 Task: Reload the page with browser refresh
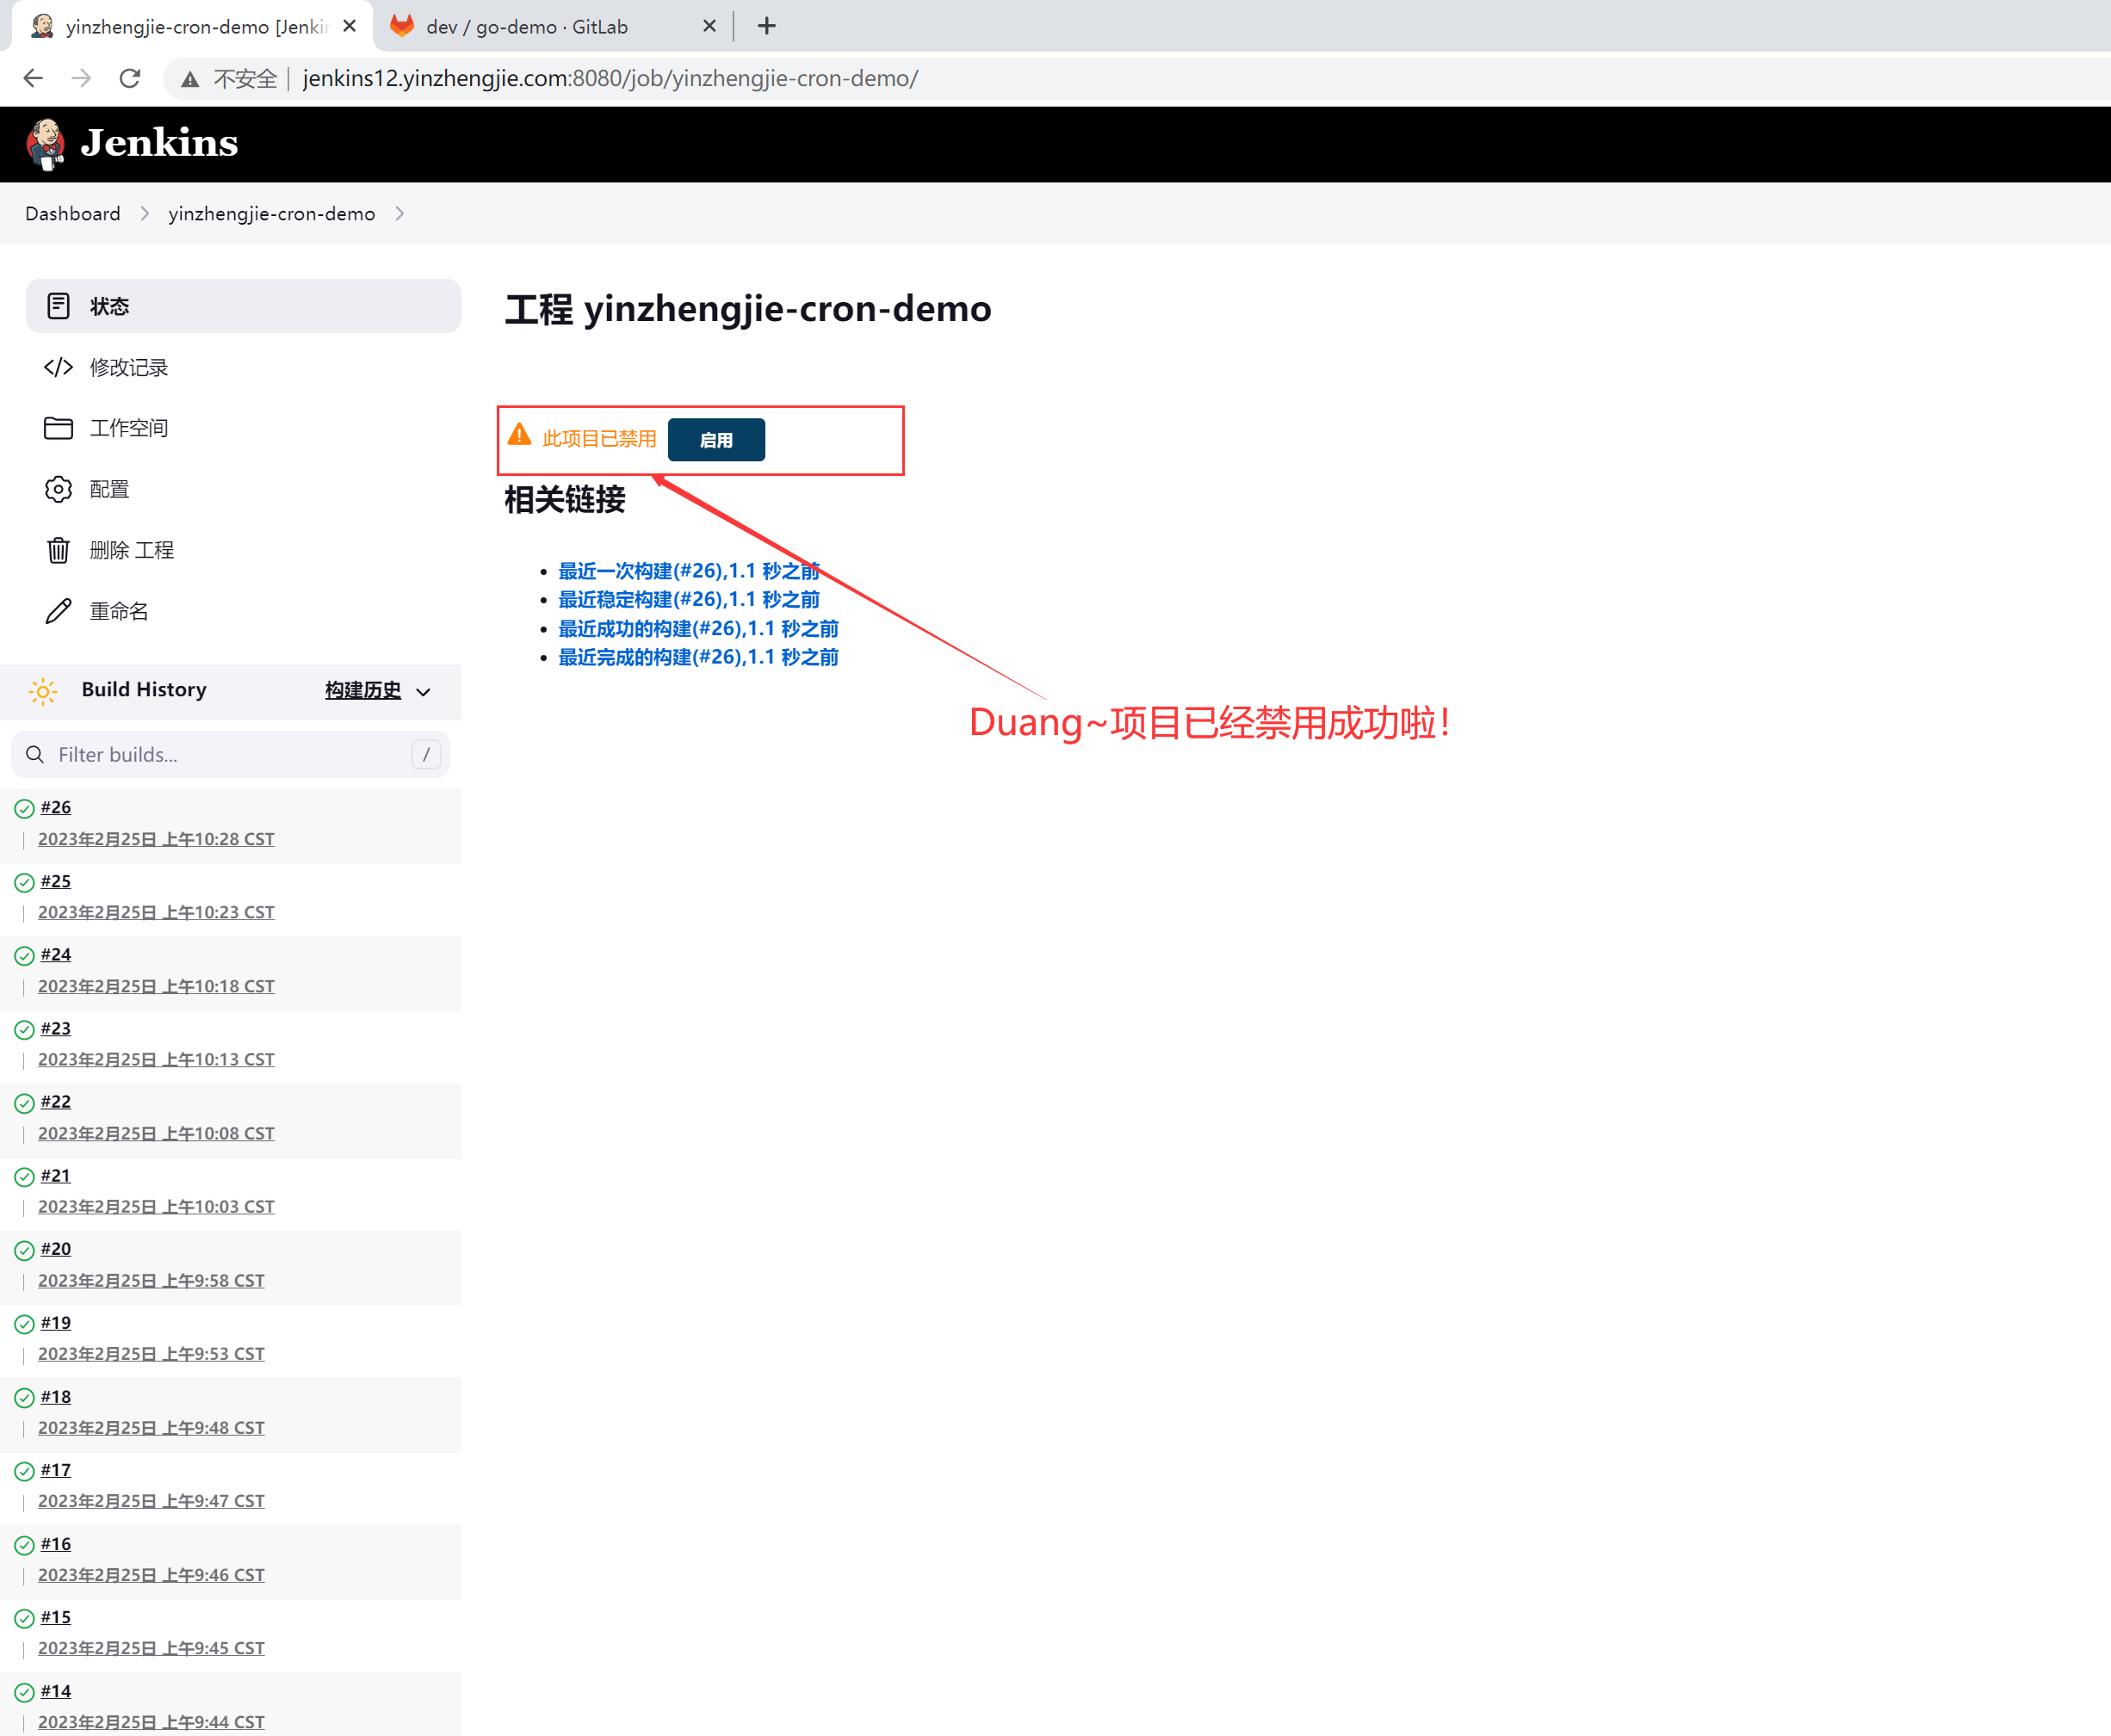tap(130, 78)
